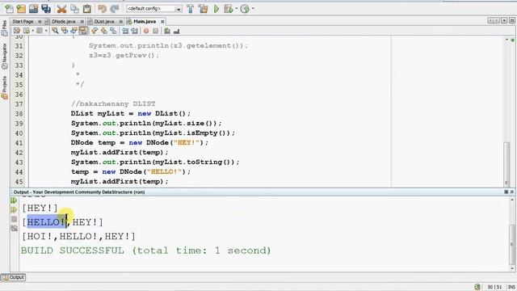The image size is (517, 291).
Task: Click the Clean and Build Project icon
Action: point(203,9)
